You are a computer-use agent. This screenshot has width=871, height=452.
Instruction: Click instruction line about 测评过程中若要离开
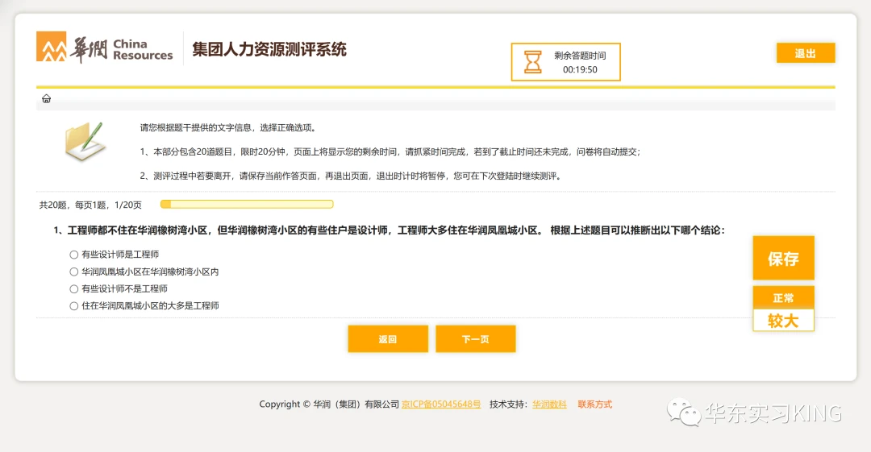coord(352,176)
